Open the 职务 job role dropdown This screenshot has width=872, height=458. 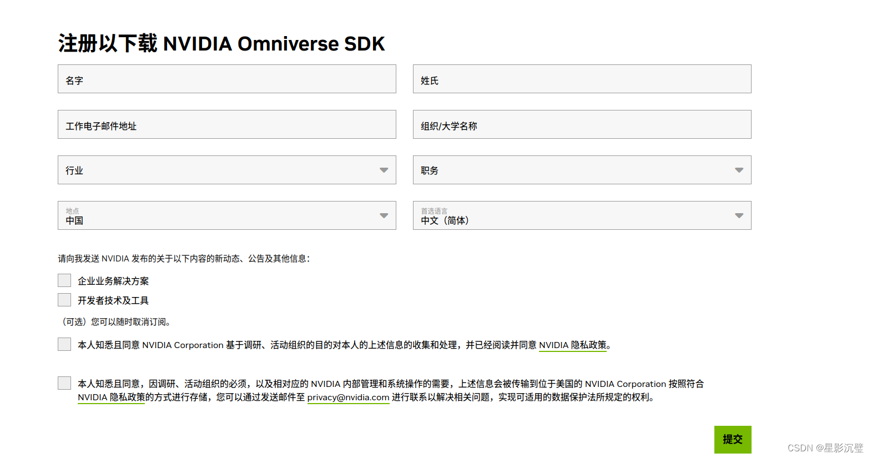tap(582, 170)
